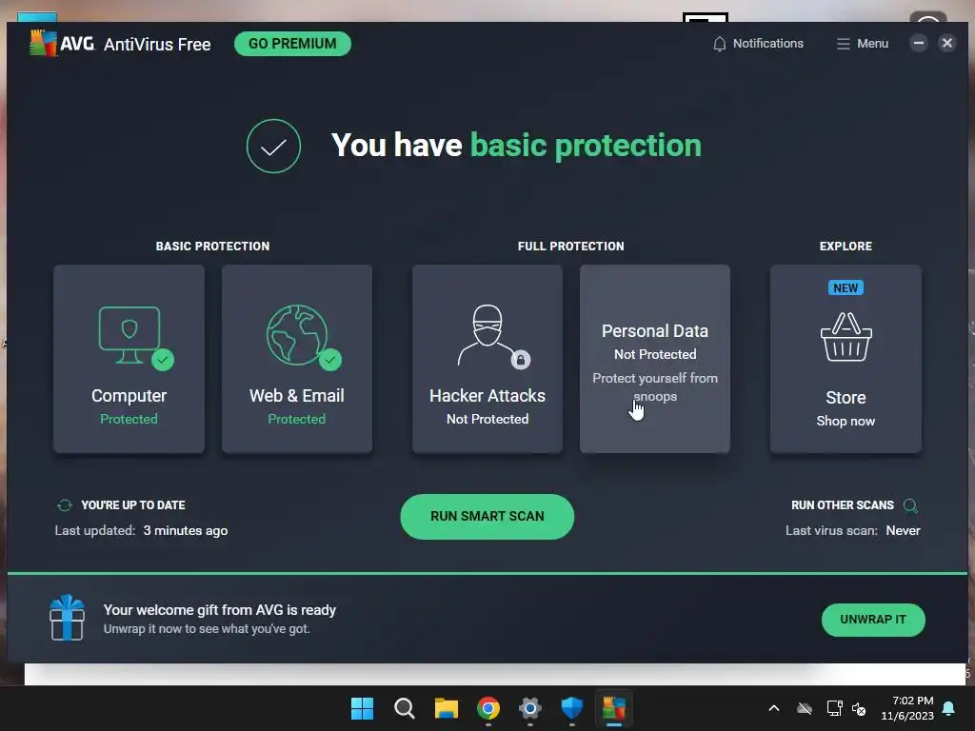Click the FULL PROTECTION heading

571,247
